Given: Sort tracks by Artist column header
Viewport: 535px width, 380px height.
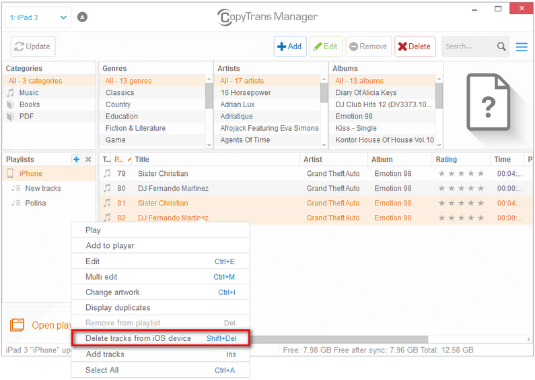Looking at the screenshot, I should (x=313, y=160).
